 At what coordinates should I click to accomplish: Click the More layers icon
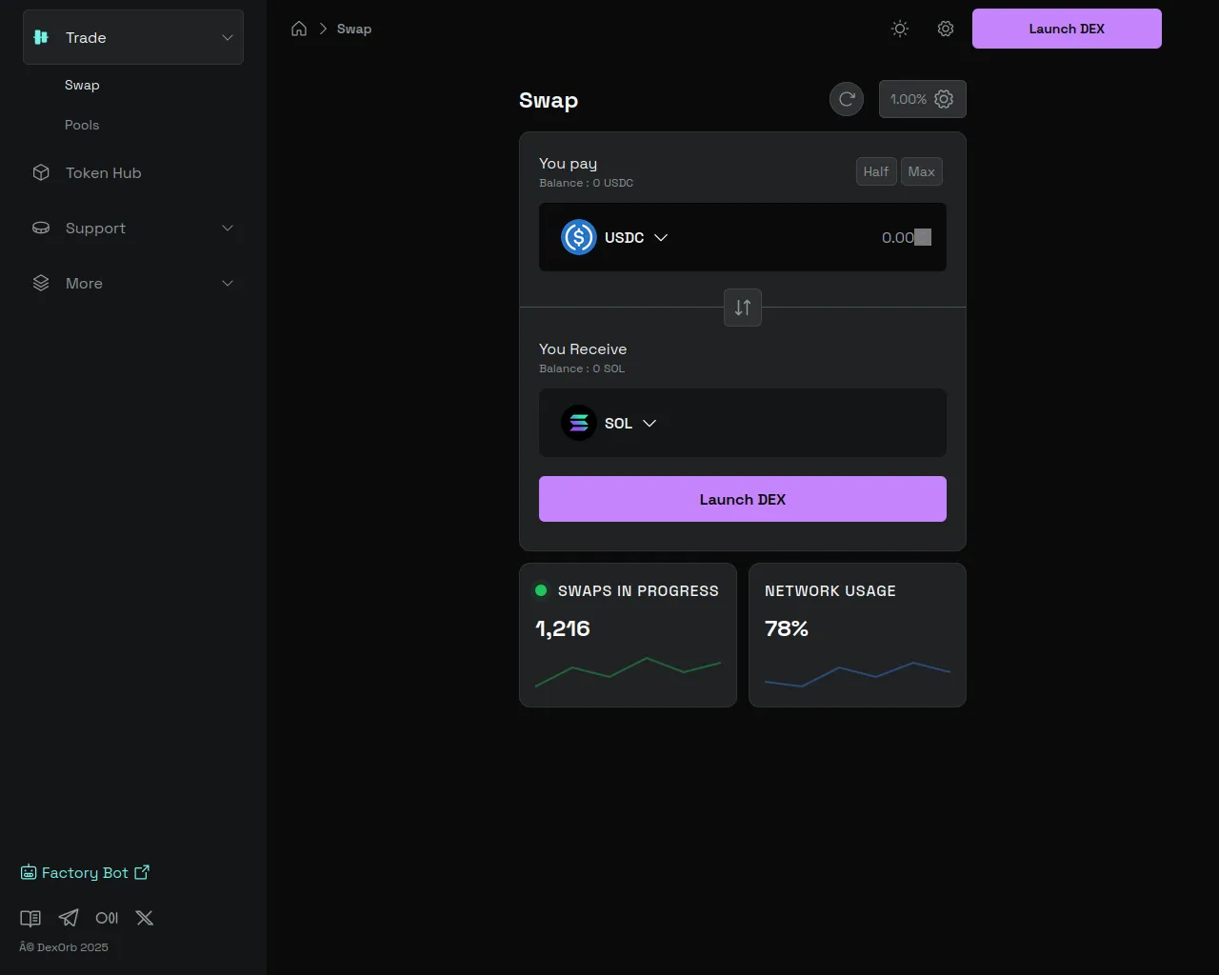(41, 283)
